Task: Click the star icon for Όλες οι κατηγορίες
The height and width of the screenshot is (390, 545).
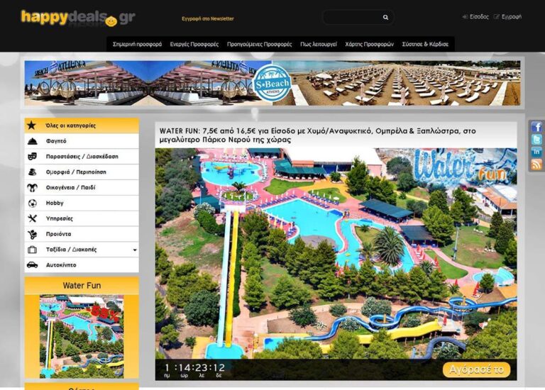Action: [32, 126]
